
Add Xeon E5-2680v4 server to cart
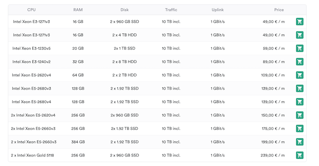click(x=299, y=102)
